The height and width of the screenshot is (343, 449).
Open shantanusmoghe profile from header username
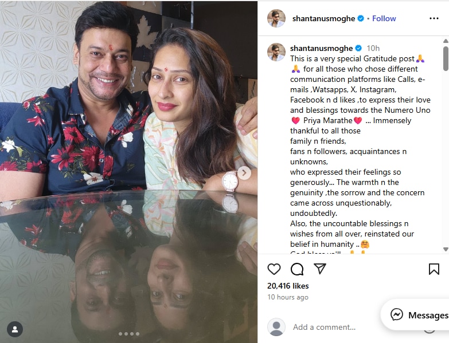(x=323, y=18)
